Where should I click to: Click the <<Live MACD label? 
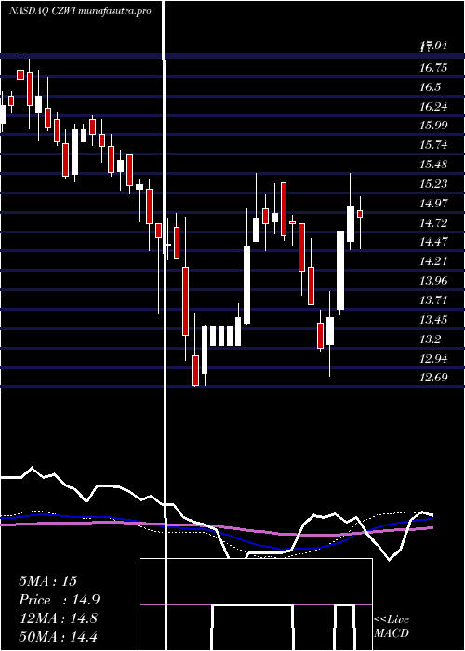[392, 626]
